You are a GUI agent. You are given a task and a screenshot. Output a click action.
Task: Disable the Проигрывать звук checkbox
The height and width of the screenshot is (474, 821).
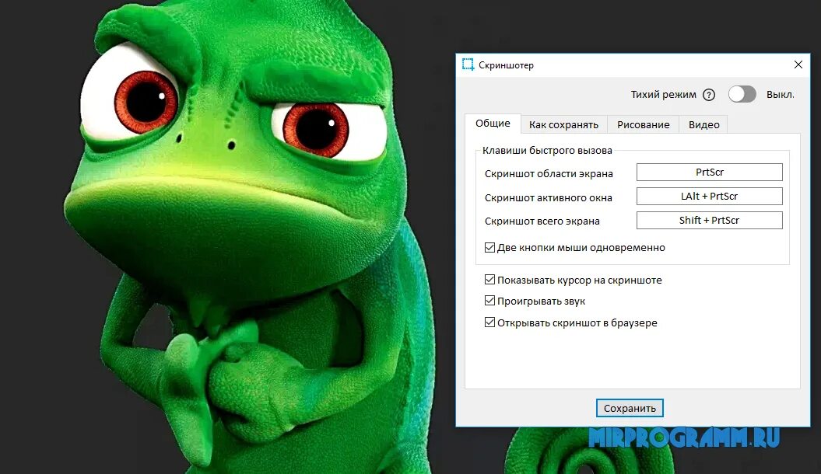(489, 301)
